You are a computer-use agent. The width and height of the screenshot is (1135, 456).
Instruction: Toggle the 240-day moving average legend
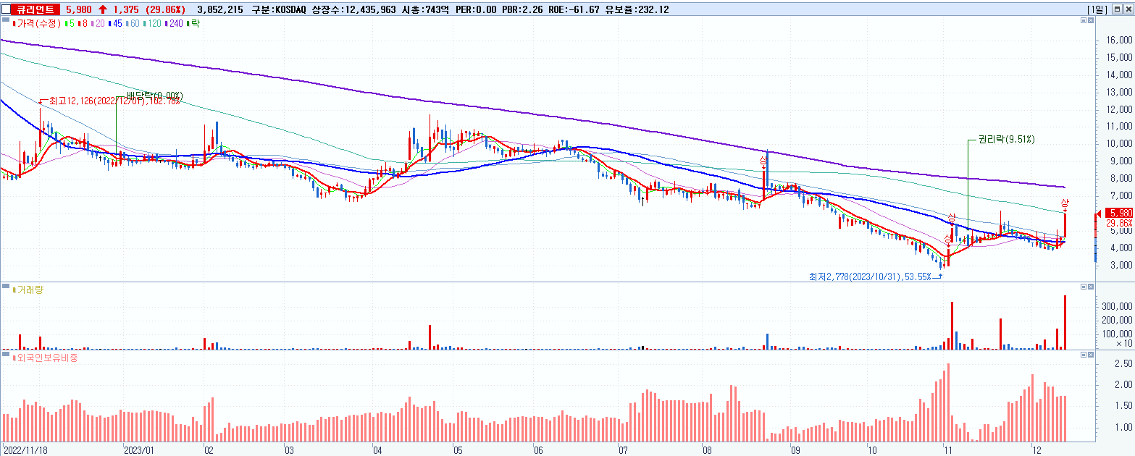click(174, 23)
